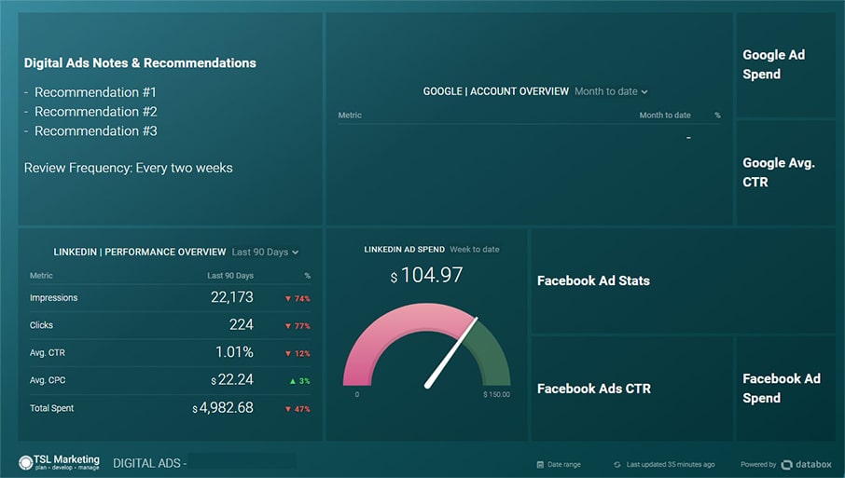Click the Metric header in the Google table

pyautogui.click(x=350, y=116)
